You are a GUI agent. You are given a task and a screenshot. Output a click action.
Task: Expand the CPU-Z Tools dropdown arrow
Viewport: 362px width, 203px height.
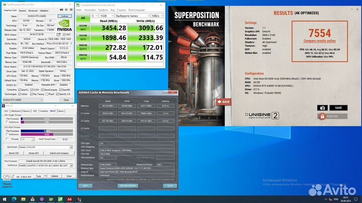45,176
